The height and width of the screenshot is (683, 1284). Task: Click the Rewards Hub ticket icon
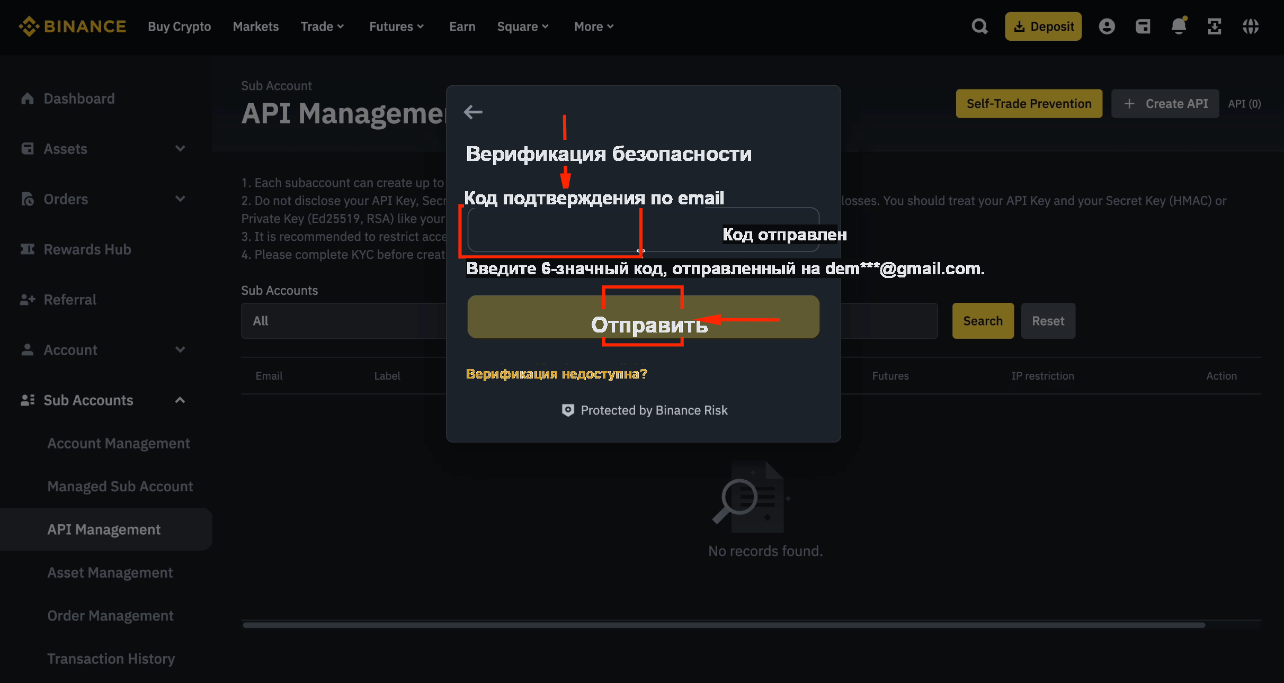(28, 249)
